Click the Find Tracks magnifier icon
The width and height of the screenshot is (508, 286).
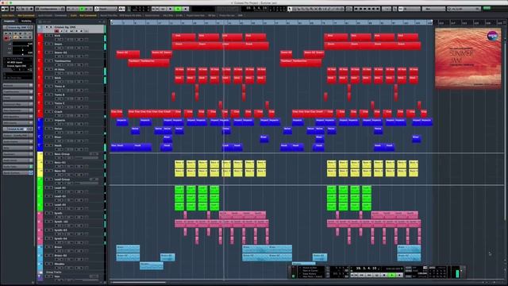coord(104,21)
